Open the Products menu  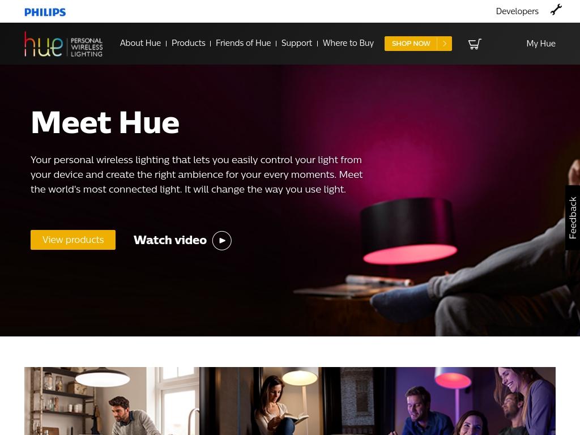point(188,43)
